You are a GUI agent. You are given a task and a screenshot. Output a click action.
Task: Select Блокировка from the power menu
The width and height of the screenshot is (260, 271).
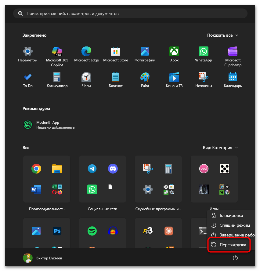(231, 215)
